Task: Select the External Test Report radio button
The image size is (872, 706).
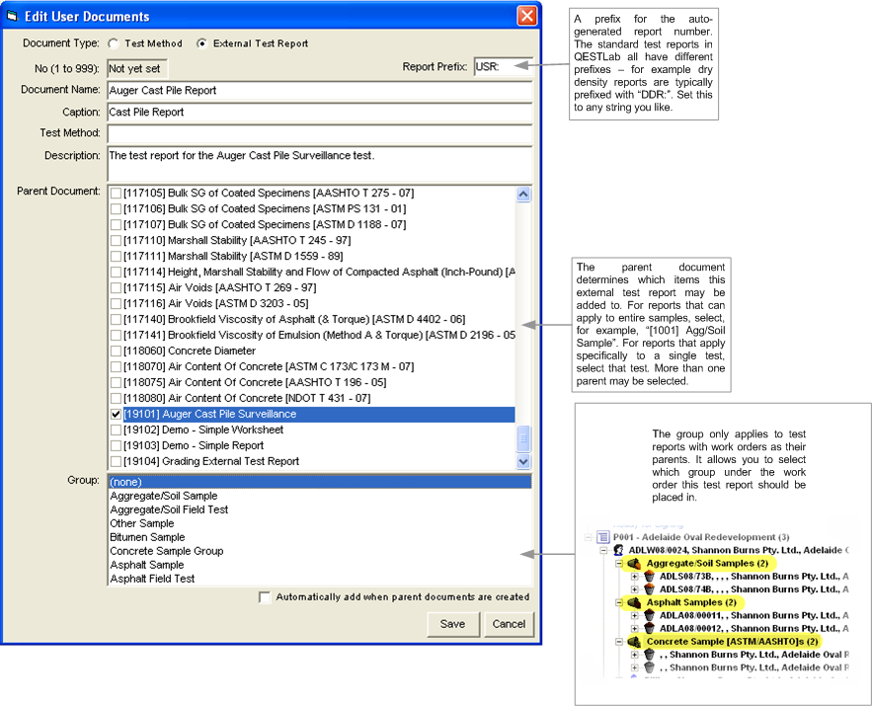Action: [202, 44]
